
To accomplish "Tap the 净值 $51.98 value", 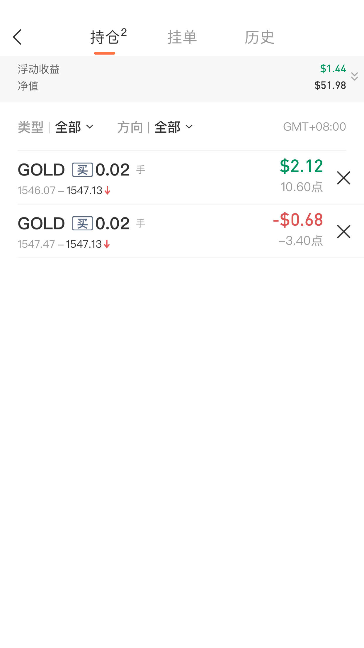I will coord(330,85).
